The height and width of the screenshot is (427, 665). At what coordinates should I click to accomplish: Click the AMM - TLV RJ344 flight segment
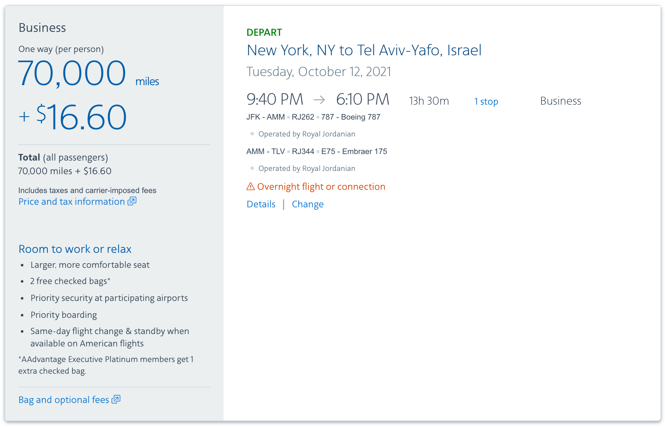317,151
